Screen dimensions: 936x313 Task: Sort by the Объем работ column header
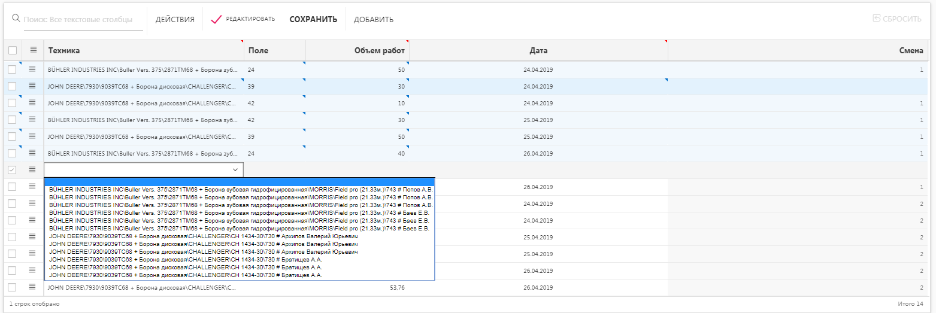point(358,50)
